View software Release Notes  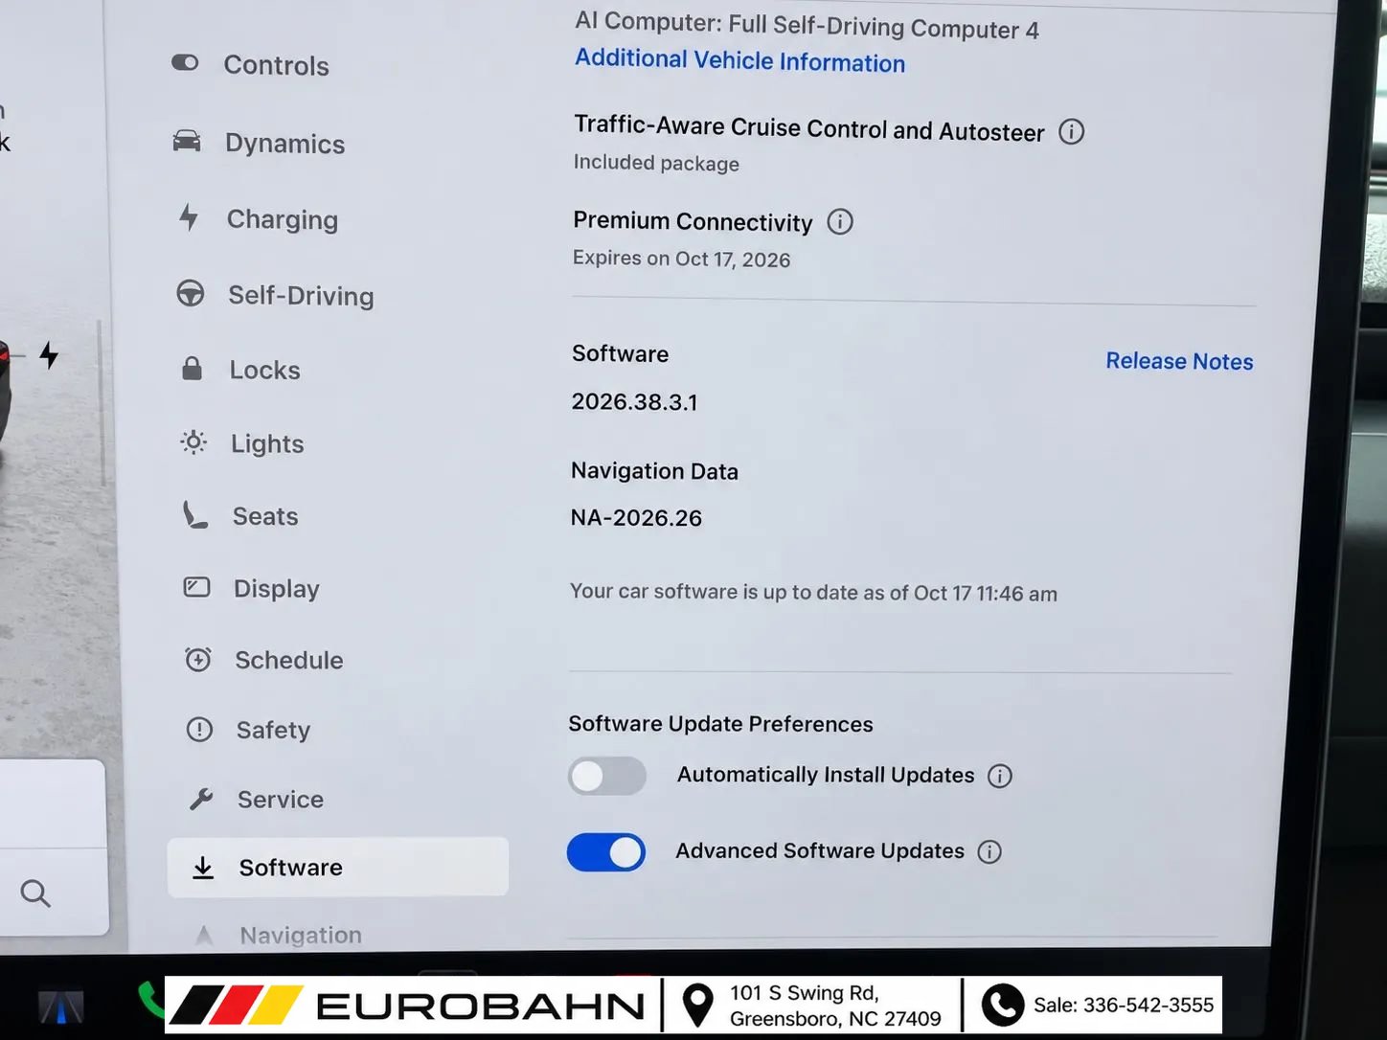tap(1179, 361)
